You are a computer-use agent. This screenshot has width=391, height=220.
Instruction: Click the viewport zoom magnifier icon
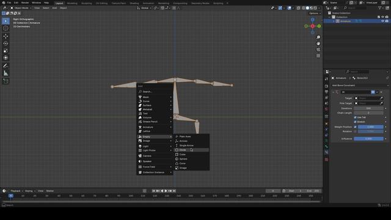[318, 37]
